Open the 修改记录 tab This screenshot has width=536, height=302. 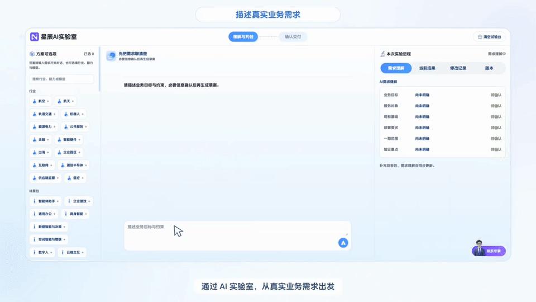tap(458, 68)
